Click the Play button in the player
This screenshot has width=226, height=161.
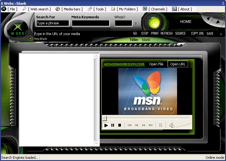pyautogui.click(x=106, y=125)
